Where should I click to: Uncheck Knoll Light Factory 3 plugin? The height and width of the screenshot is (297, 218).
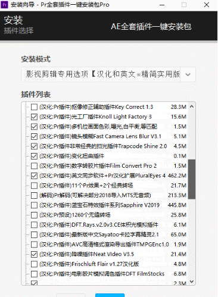34,117
